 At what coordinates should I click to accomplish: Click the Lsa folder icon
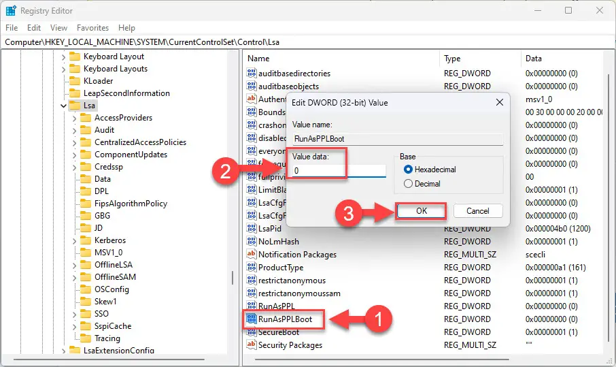(x=75, y=106)
